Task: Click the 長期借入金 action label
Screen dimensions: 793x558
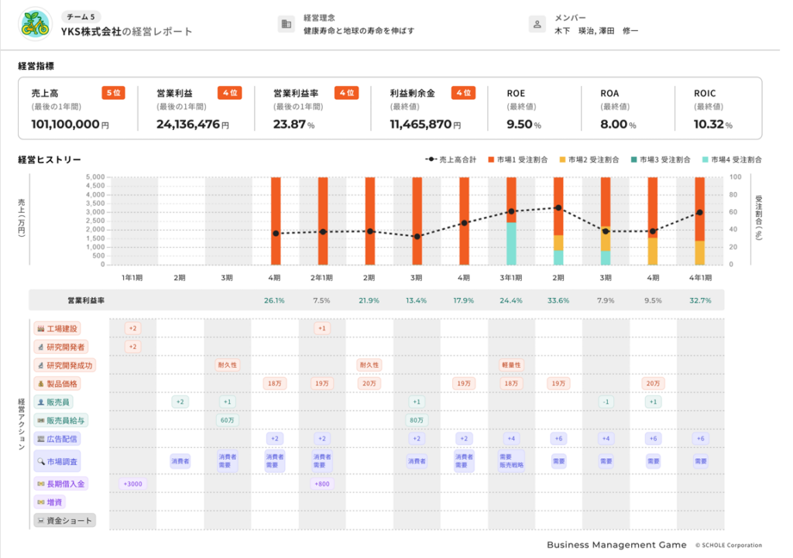Action: (x=60, y=484)
